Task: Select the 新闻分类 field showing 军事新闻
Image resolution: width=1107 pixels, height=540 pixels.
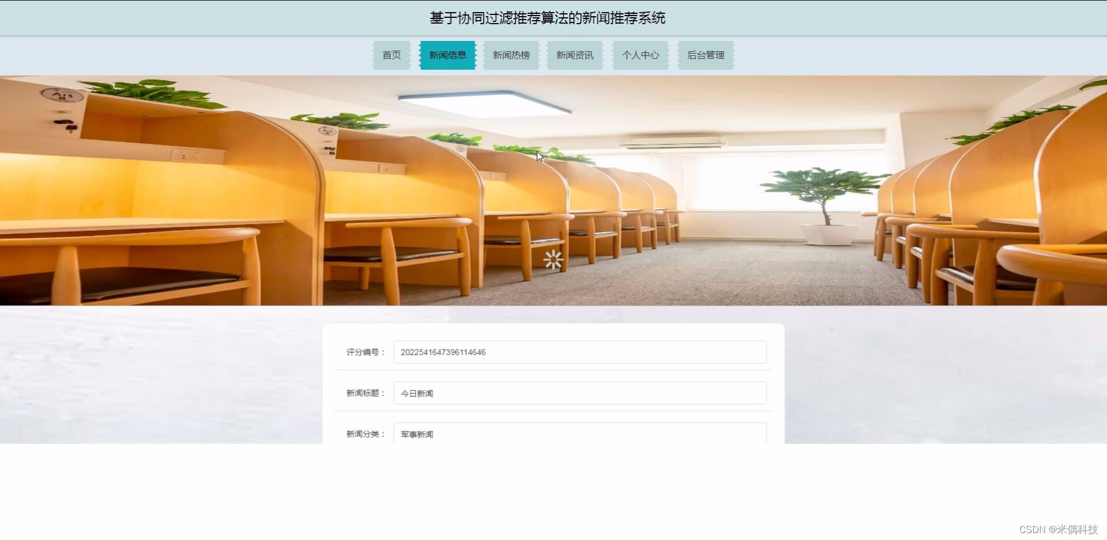Action: click(x=579, y=433)
